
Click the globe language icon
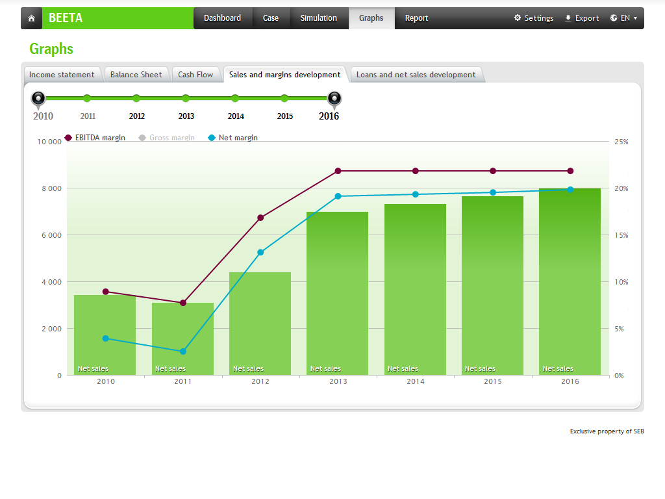click(614, 18)
